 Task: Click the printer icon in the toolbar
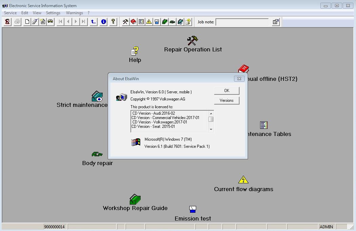[x=17, y=22]
